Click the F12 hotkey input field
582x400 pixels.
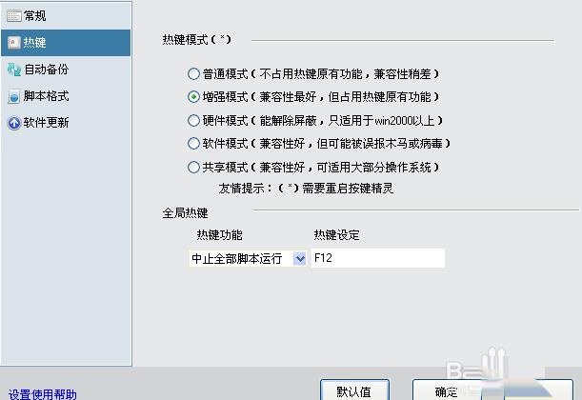pos(378,258)
